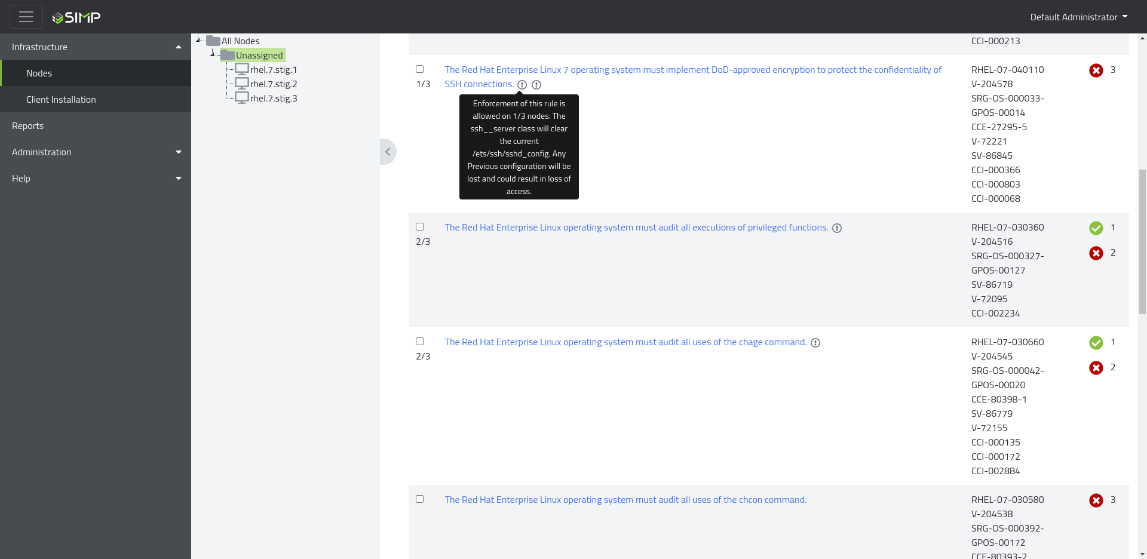The height and width of the screenshot is (559, 1147).
Task: Click the RHEL-07-030580 identifier text
Action: (x=1007, y=499)
